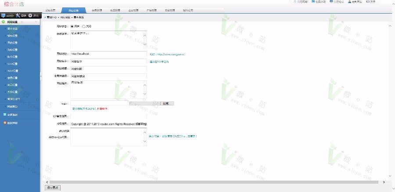395x192 pixels.
Task: Click the 网站关键词 input field
Action: tap(108, 76)
